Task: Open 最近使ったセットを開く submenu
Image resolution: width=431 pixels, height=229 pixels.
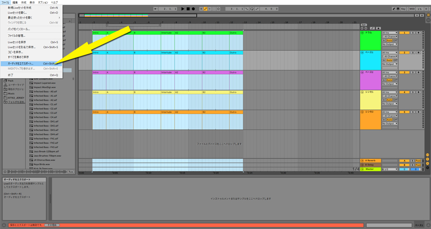Action: pyautogui.click(x=32, y=18)
